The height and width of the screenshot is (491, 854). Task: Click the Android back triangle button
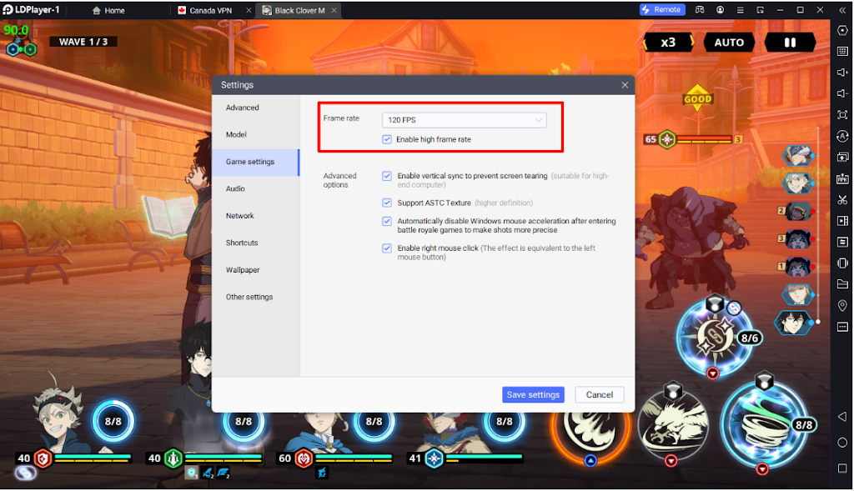pos(842,417)
